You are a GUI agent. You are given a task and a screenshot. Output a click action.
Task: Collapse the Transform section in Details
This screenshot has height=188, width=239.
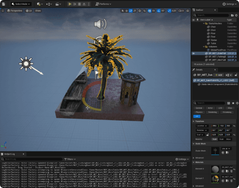[194, 122]
